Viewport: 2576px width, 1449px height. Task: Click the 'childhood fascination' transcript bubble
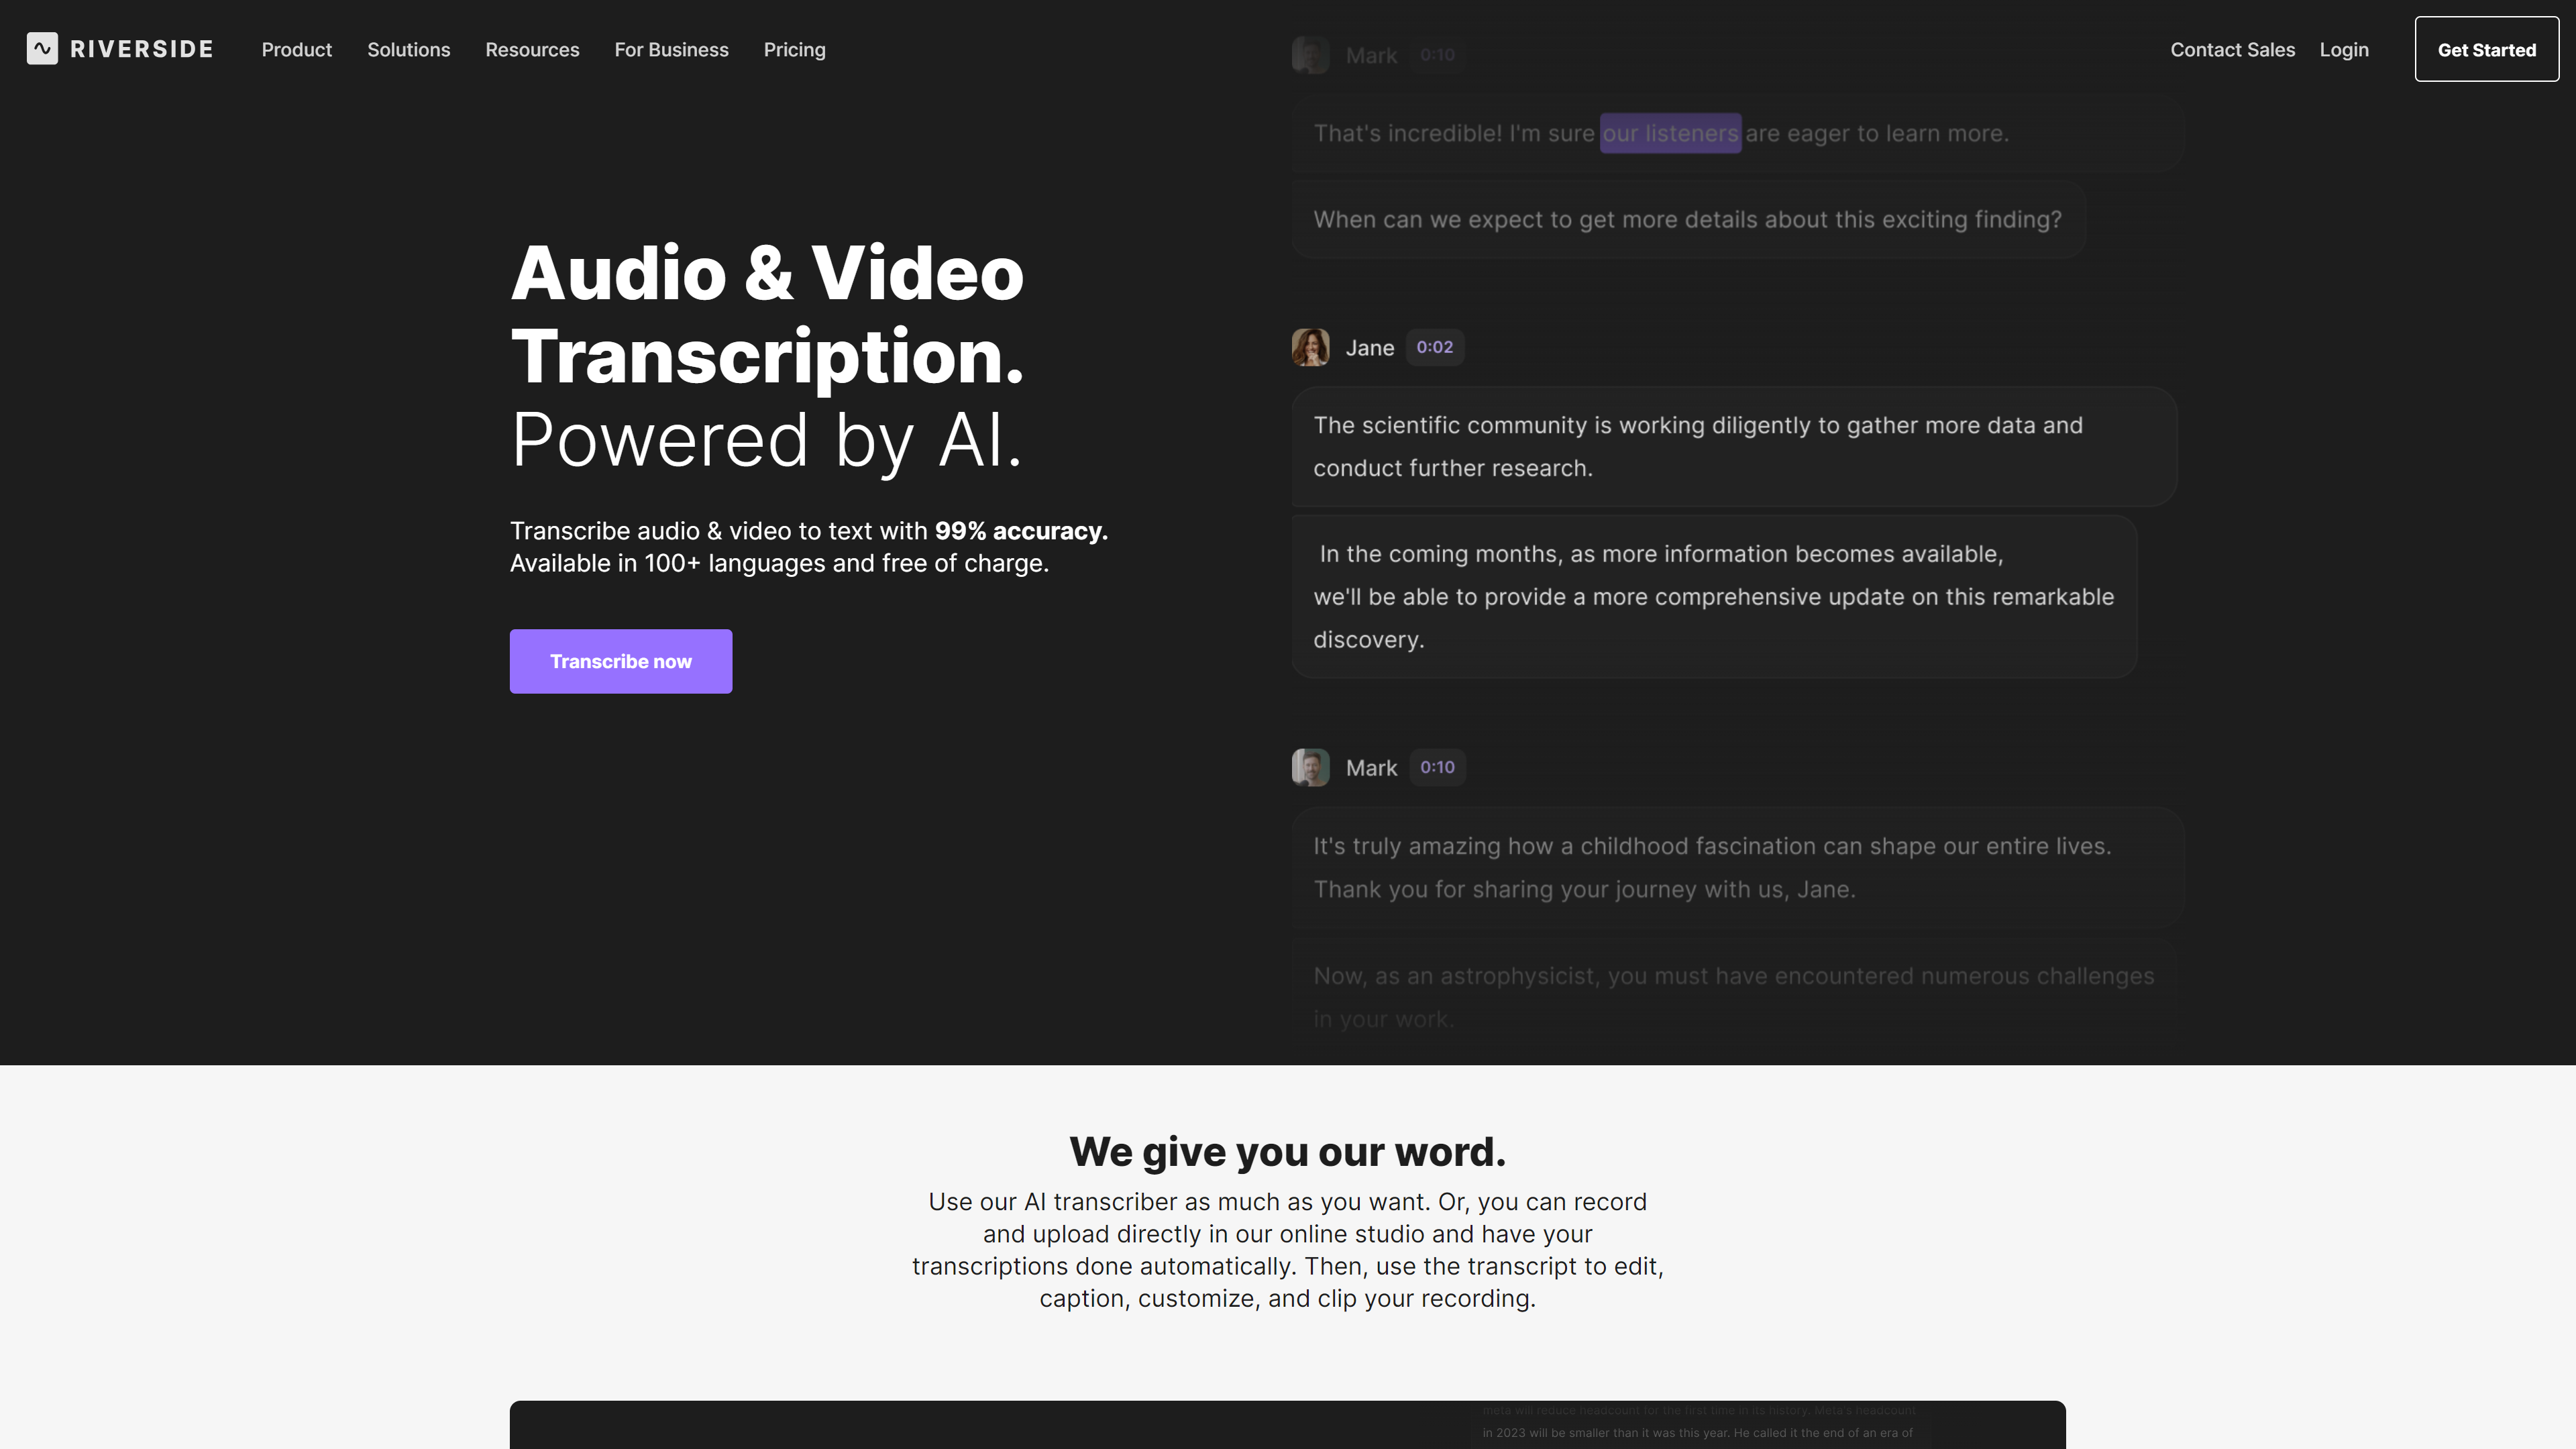[1736, 867]
